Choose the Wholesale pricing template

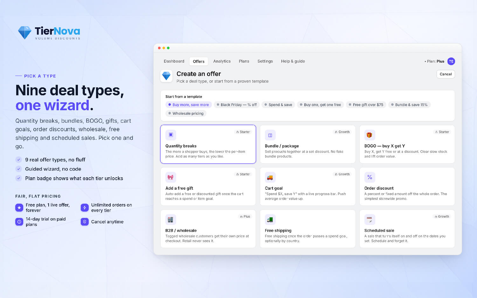tap(186, 113)
